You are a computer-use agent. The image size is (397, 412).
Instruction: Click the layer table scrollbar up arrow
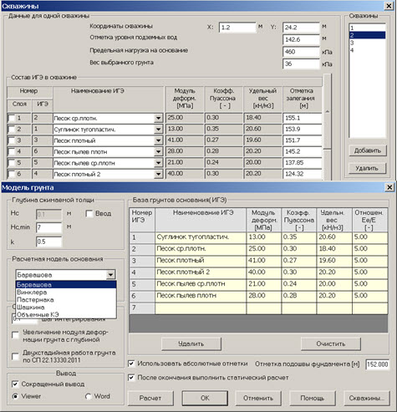click(x=328, y=111)
